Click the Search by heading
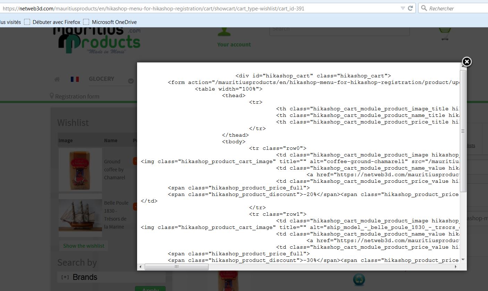 point(77,263)
